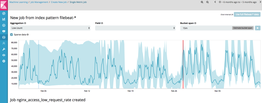Click the Mar 05 axis label
This screenshot has width=262, height=103.
[x=218, y=91]
